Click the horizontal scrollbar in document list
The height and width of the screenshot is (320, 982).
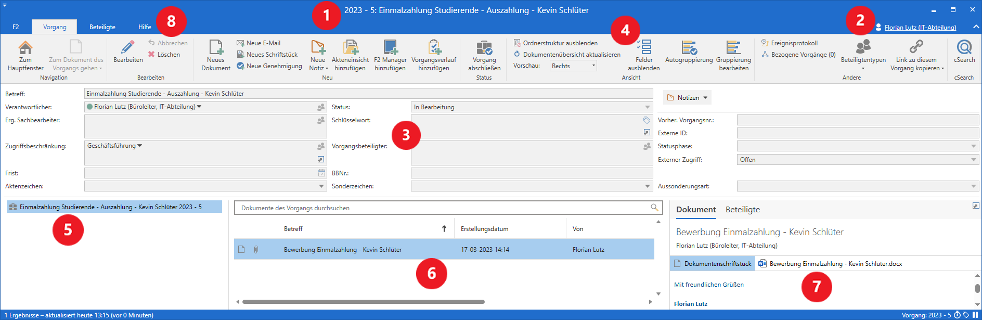tap(363, 302)
